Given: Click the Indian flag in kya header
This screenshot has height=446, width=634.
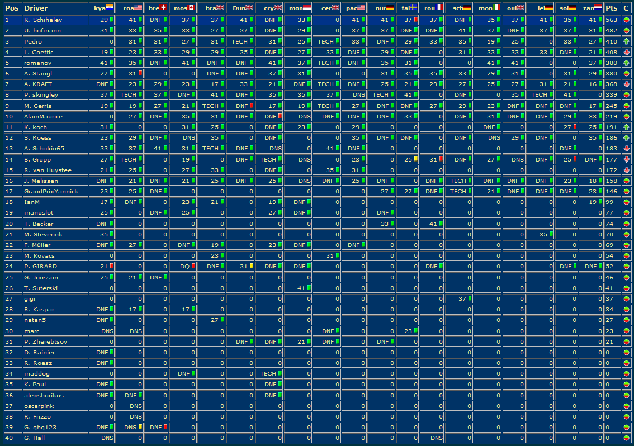Looking at the screenshot, I should pos(110,8).
